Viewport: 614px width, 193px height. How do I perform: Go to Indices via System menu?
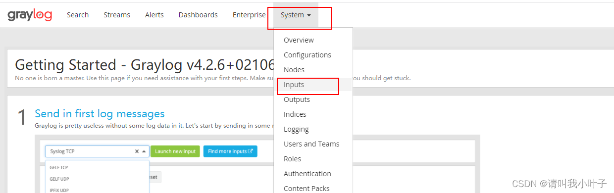click(295, 114)
